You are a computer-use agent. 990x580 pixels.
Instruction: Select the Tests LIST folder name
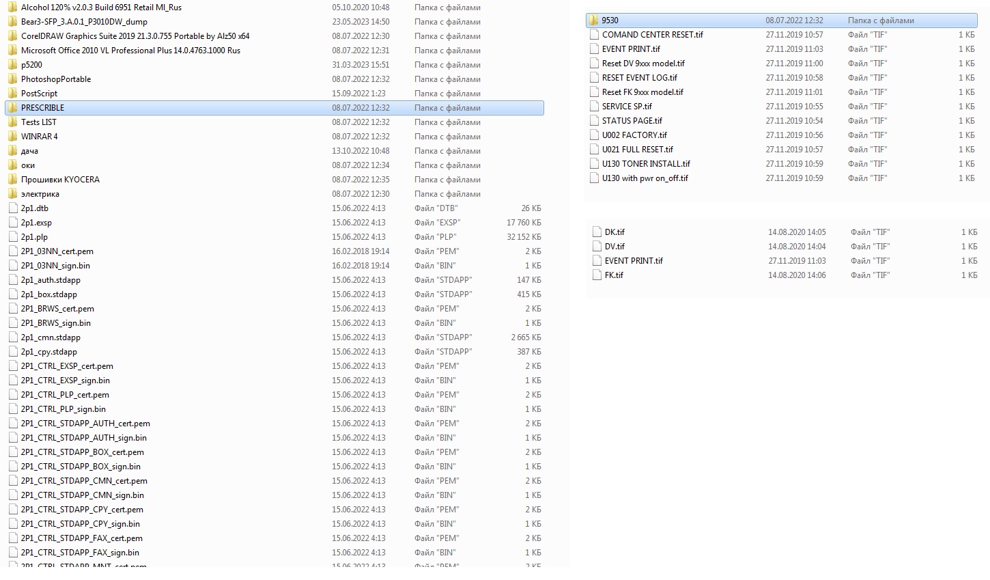pos(39,122)
